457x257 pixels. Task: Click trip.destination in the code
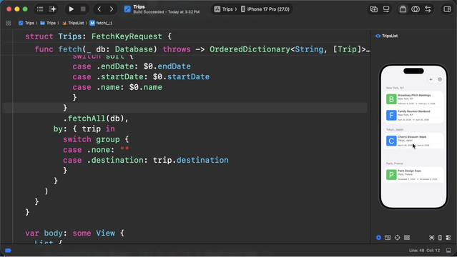click(x=191, y=160)
